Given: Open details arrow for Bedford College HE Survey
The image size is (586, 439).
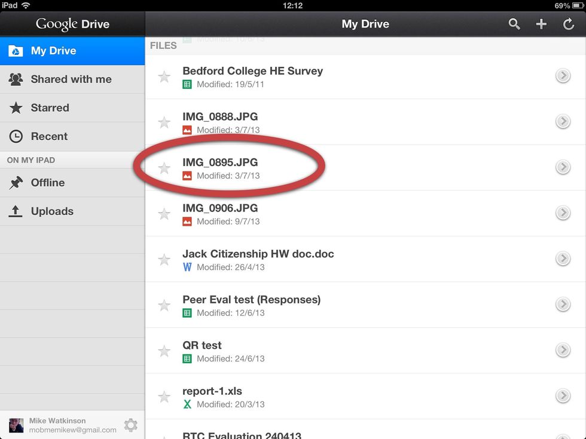Looking at the screenshot, I should click(x=563, y=76).
